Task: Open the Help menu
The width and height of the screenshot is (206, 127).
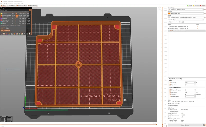Action: 22,4
